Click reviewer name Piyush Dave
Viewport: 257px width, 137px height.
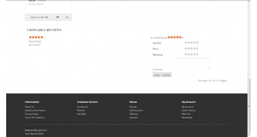pos(35,41)
